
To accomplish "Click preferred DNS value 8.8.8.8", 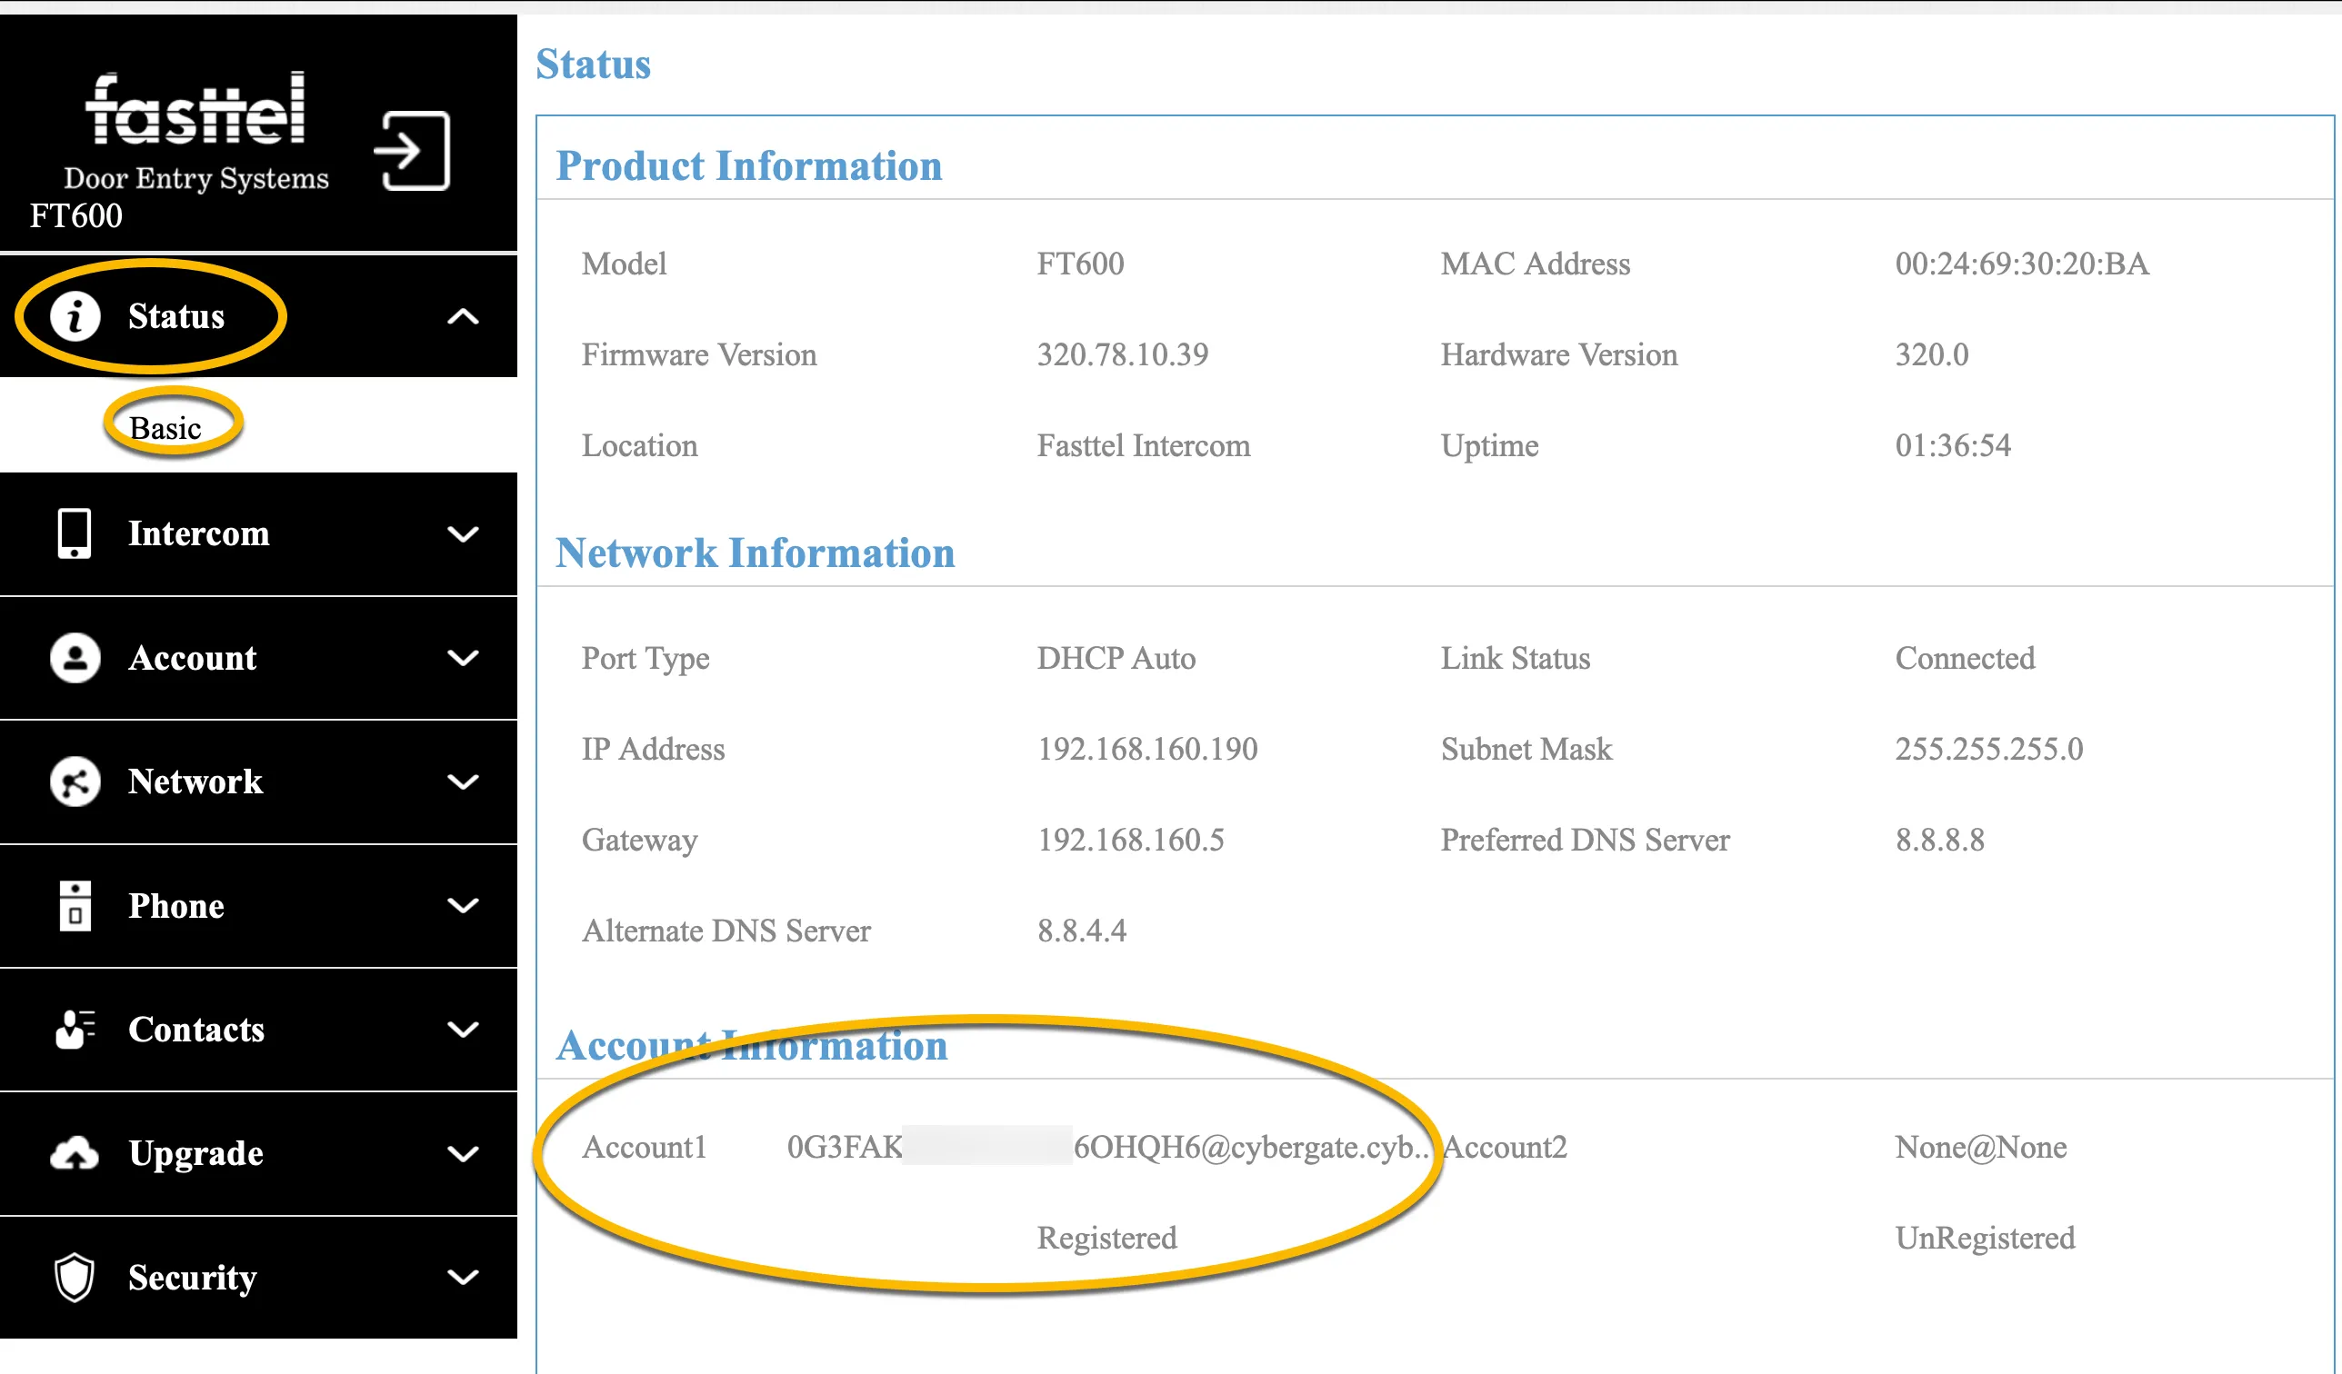I will (x=1939, y=840).
